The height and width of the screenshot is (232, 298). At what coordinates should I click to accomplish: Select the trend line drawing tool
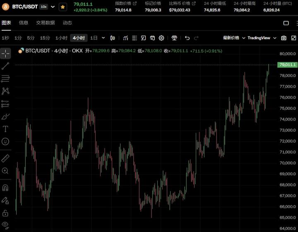coord(5,66)
